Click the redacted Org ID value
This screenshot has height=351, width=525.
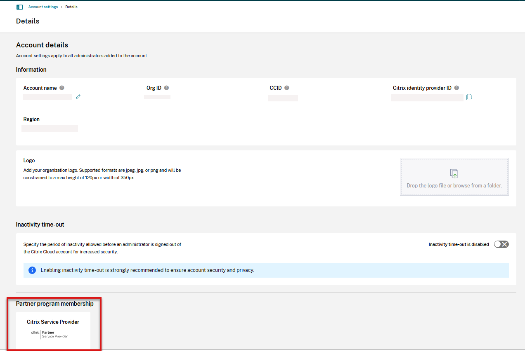click(x=157, y=97)
